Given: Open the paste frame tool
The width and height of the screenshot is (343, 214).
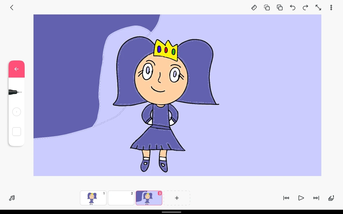Looking at the screenshot, I should tap(267, 7).
